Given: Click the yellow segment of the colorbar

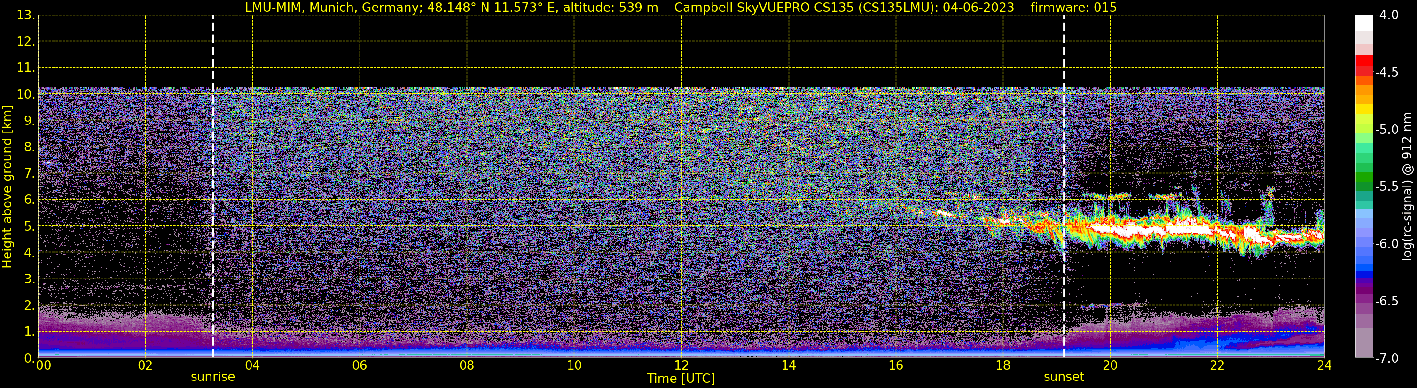Looking at the screenshot, I should coord(1363,109).
